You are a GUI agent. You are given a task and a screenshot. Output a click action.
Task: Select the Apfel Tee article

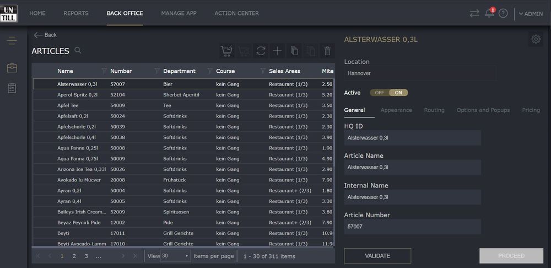point(183,105)
